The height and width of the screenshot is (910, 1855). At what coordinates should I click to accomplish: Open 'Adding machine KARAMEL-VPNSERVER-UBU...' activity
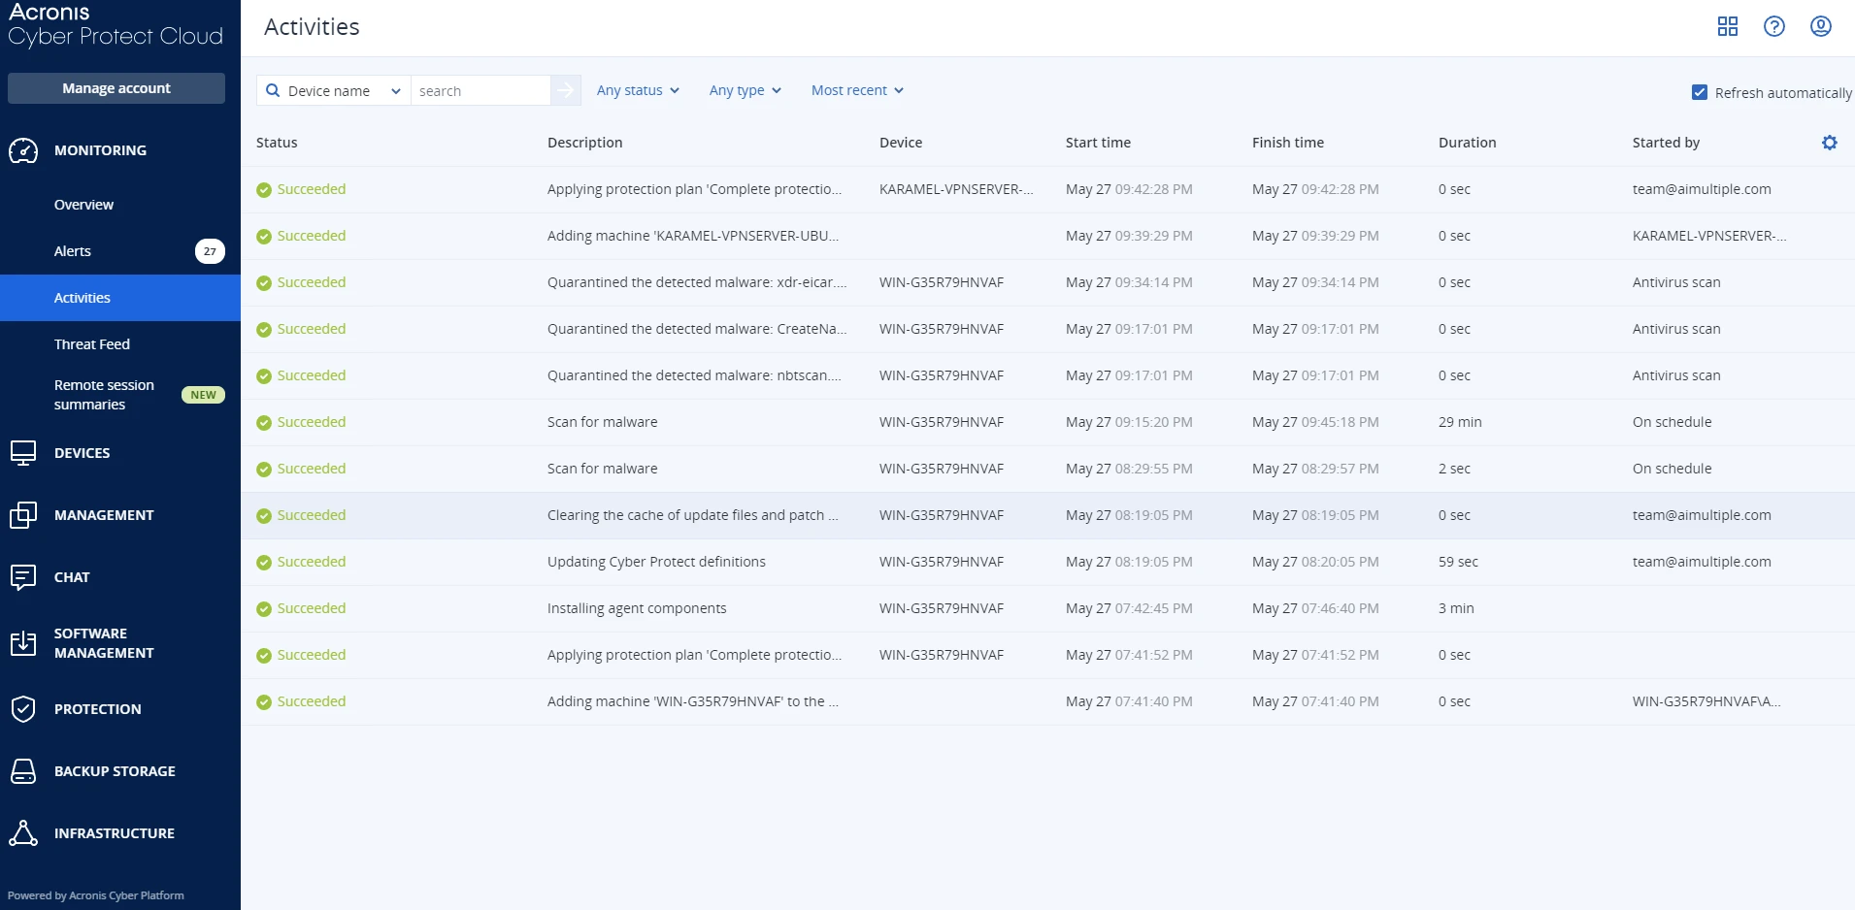click(1047, 236)
